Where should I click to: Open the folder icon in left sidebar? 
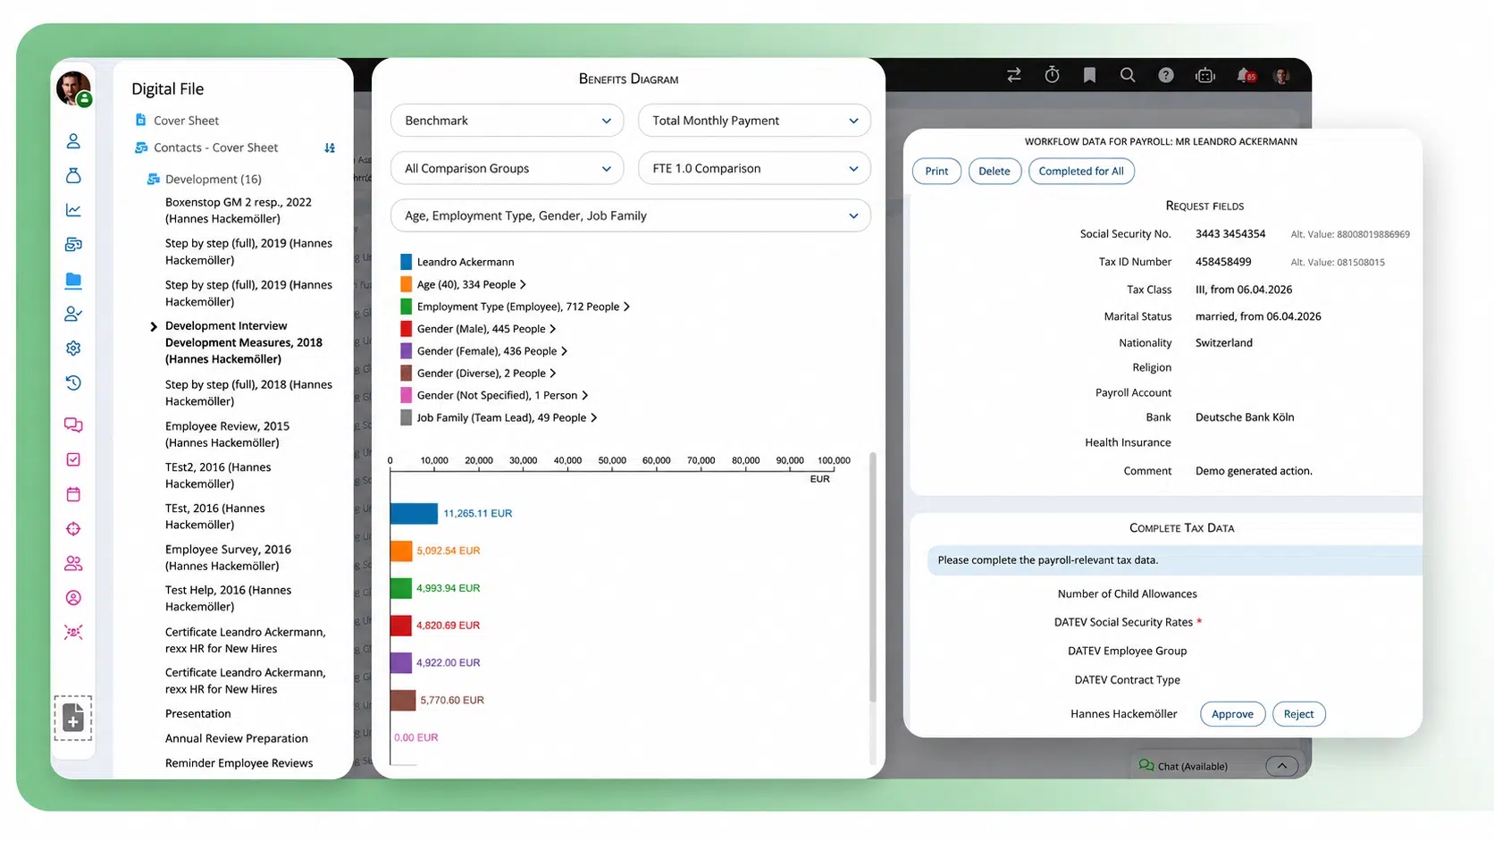click(x=73, y=280)
